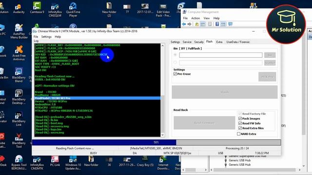Launch BlackBerry Blend shortcut

coord(19,75)
